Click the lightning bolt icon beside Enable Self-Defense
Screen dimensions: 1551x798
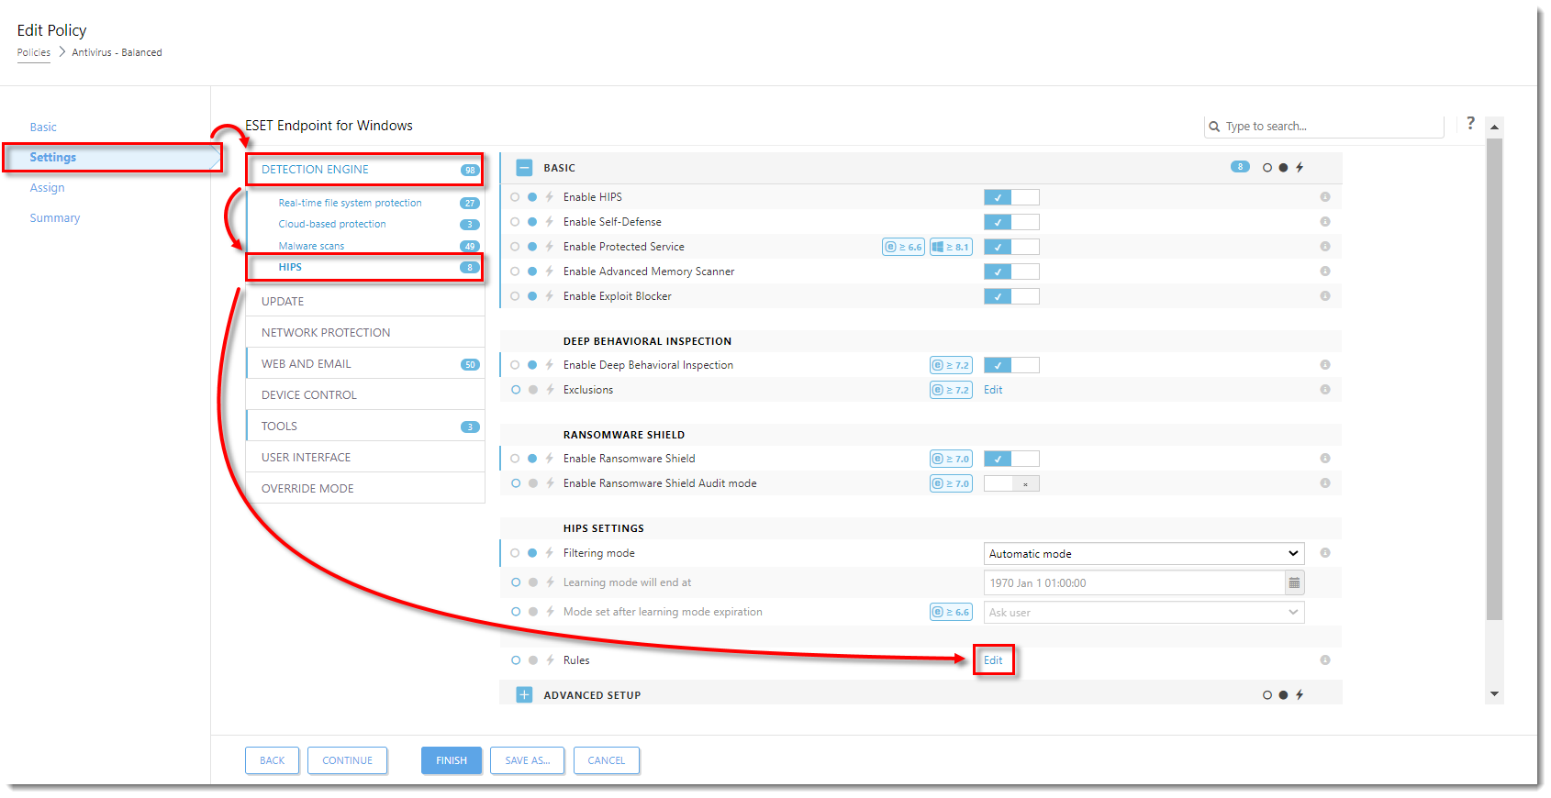(550, 222)
